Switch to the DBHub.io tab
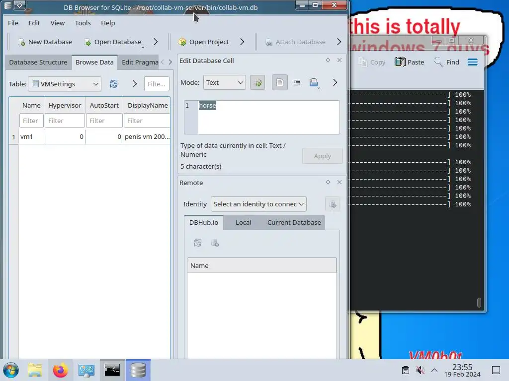This screenshot has height=381, width=509. 203,223
